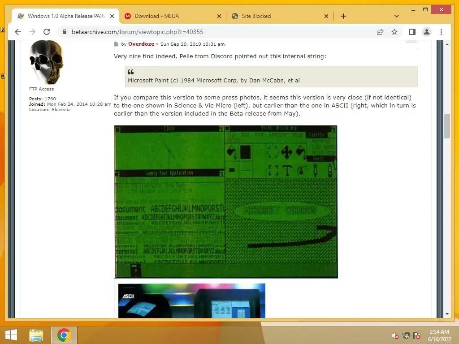The width and height of the screenshot is (459, 344).
Task: Click the muted volume tray icon
Action: (x=395, y=335)
